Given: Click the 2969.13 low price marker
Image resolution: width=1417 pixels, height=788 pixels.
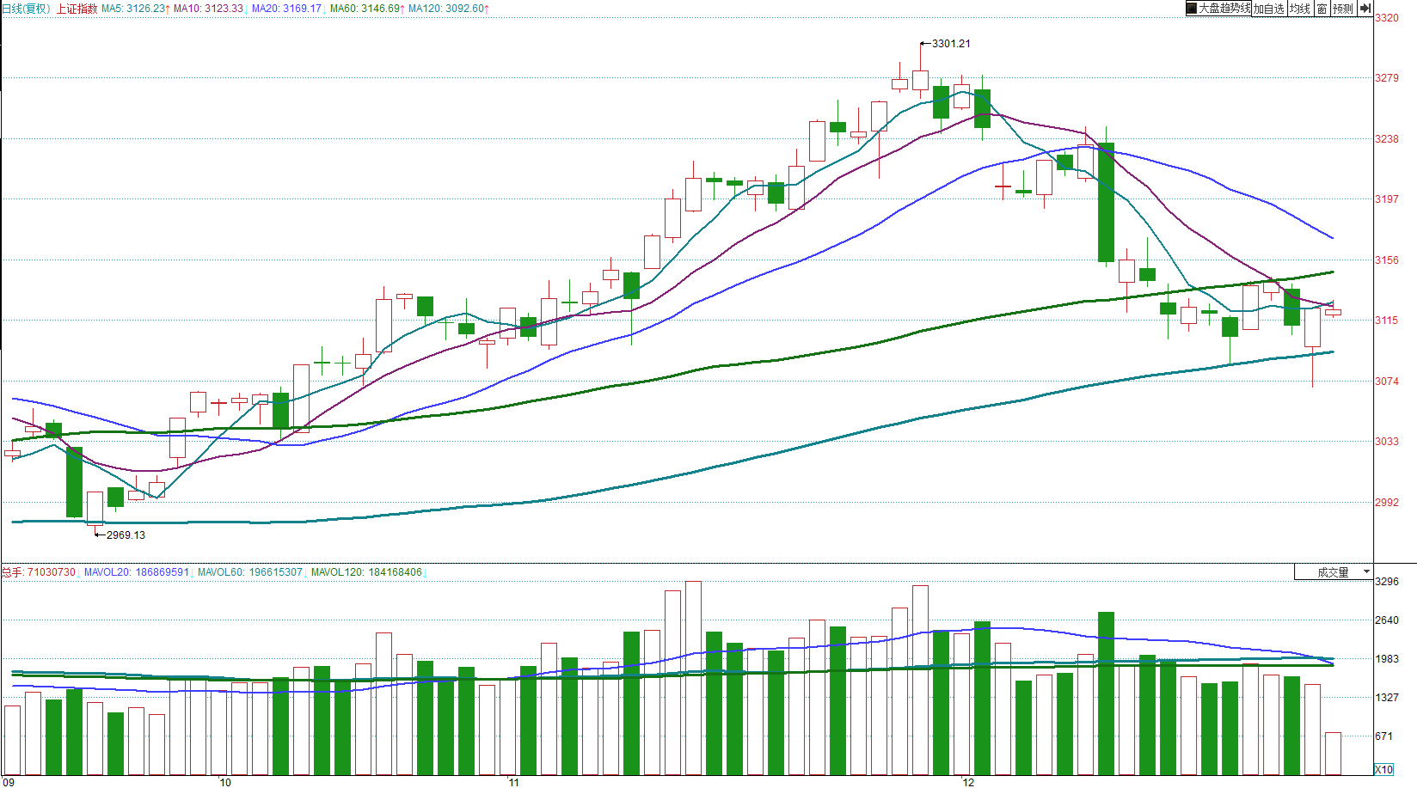Looking at the screenshot, I should [x=125, y=535].
